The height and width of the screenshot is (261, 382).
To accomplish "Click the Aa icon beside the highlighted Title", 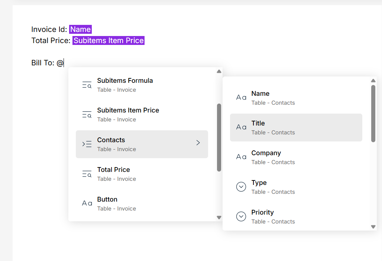I will click(241, 127).
